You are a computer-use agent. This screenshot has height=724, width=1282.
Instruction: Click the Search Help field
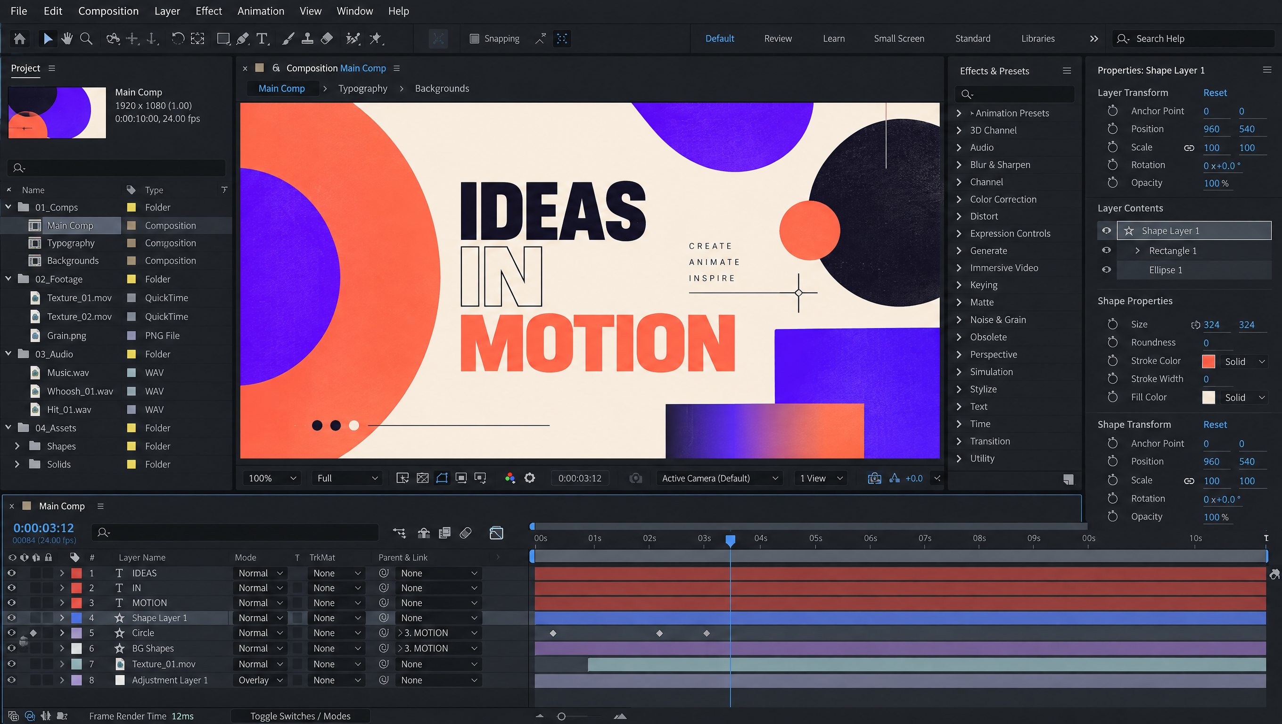(1193, 38)
